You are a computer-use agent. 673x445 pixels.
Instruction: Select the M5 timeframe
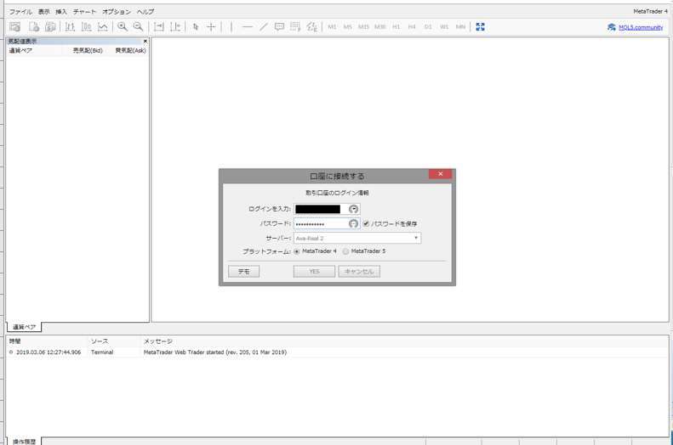pyautogui.click(x=348, y=27)
